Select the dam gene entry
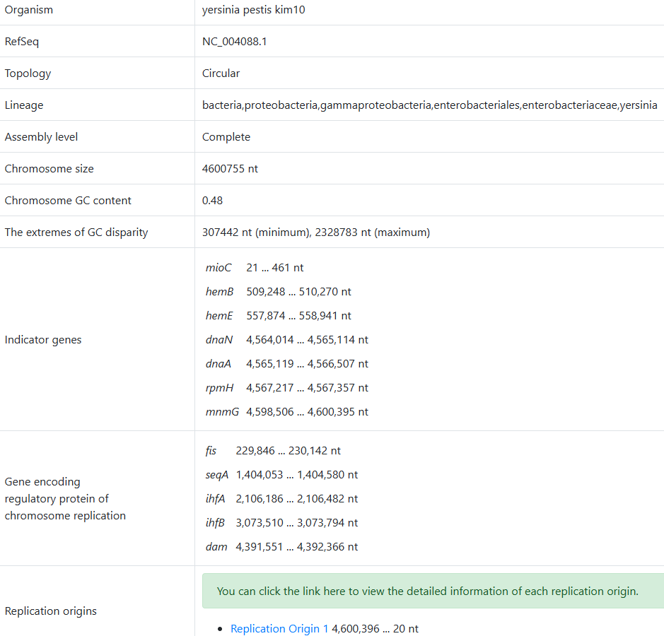Image resolution: width=664 pixels, height=636 pixels. pos(281,547)
